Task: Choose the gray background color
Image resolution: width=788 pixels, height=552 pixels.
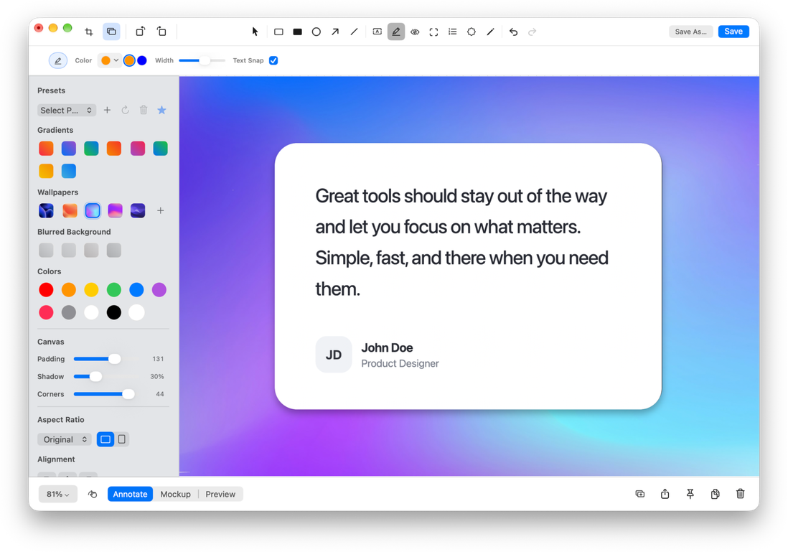Action: pos(69,312)
